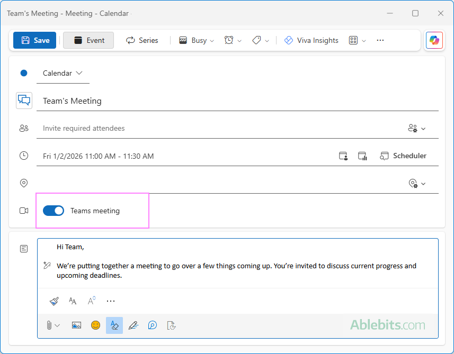Open the more options ellipsis menu
454x354 pixels.
[380, 40]
